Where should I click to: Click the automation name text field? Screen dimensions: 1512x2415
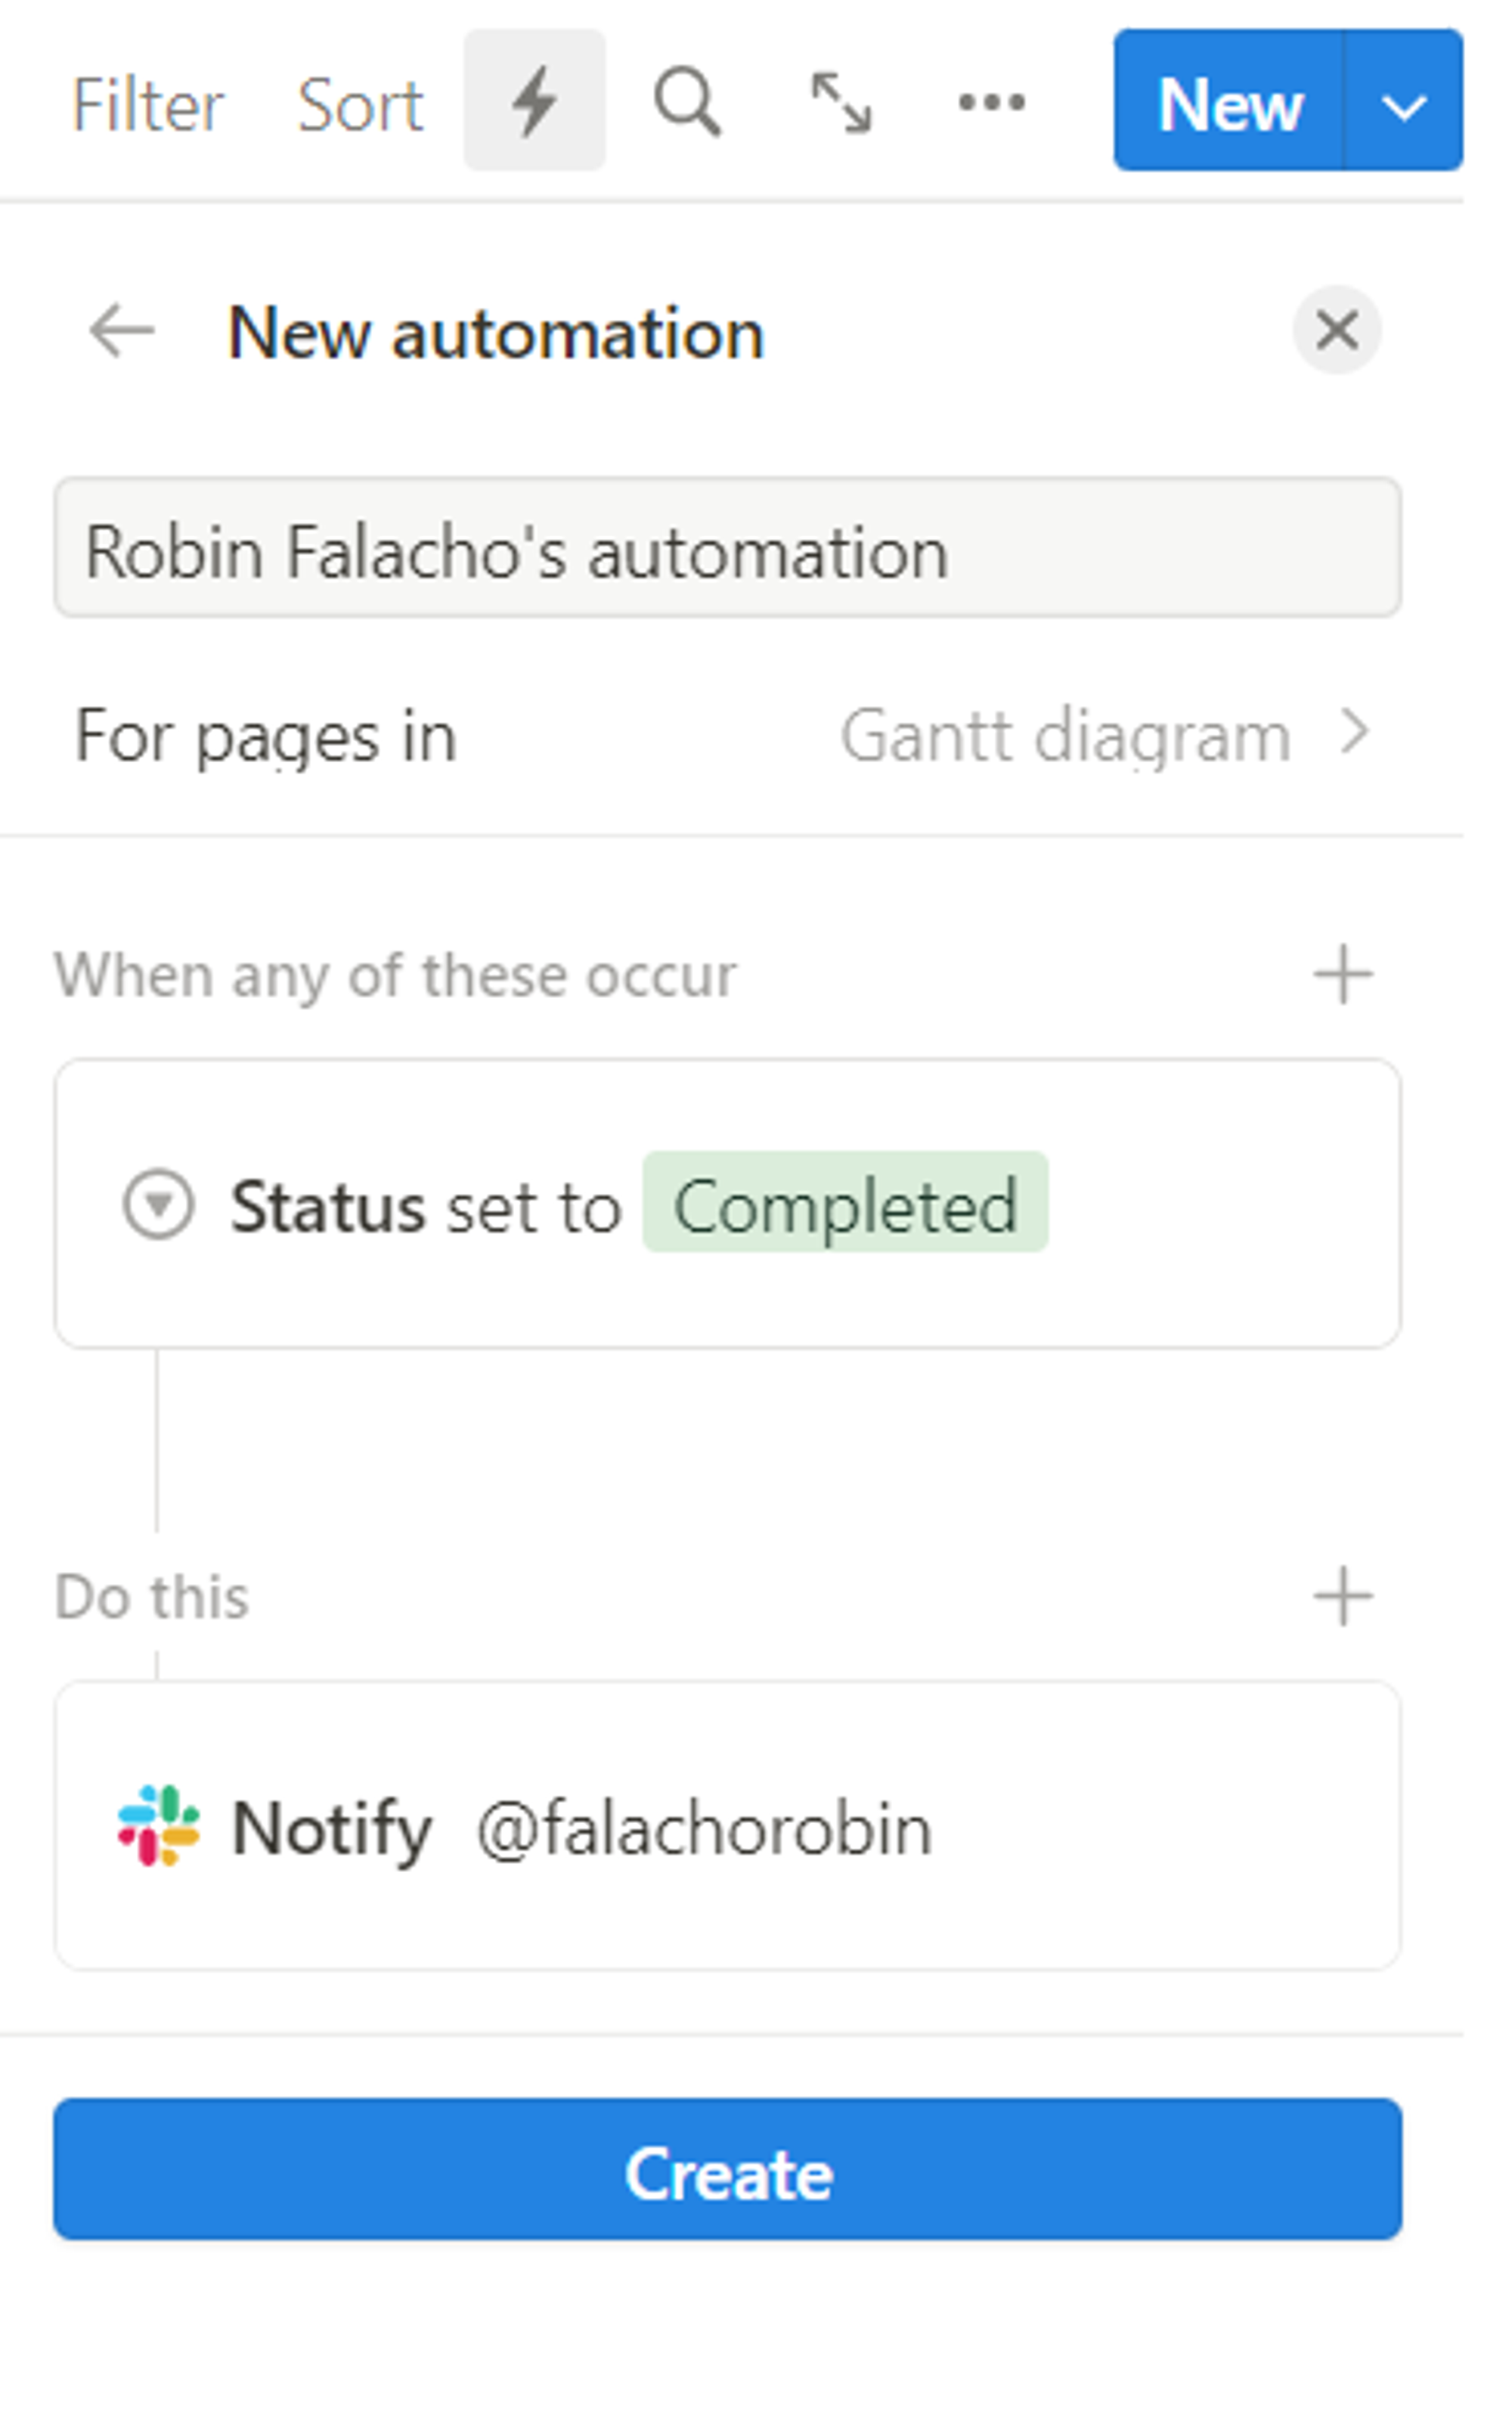727,548
